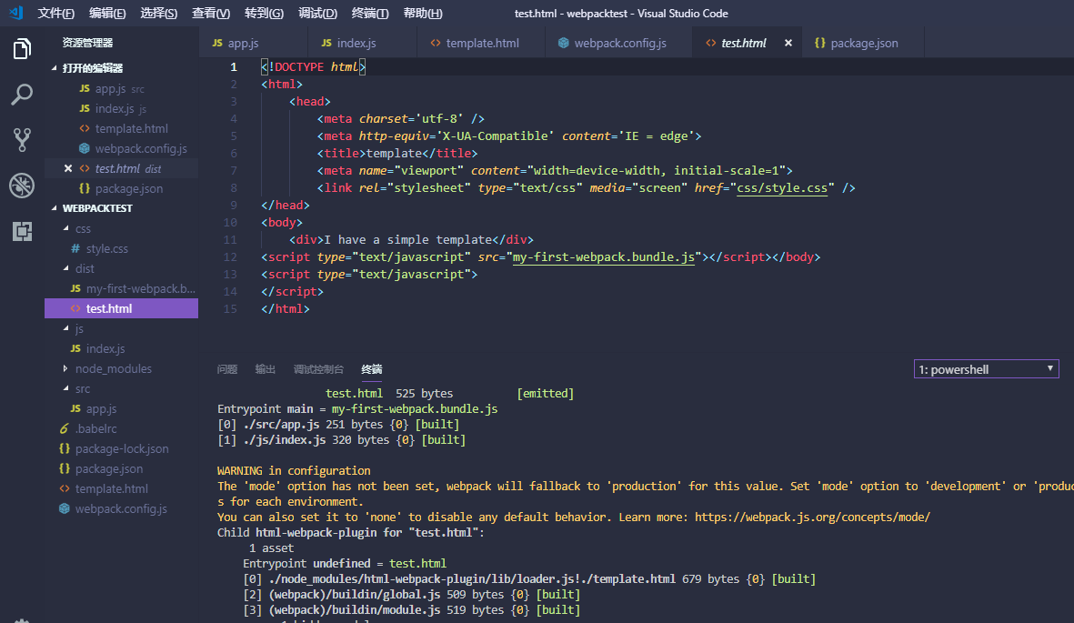This screenshot has height=623, width=1074.
Task: Close the test.html editor tab
Action: point(788,43)
